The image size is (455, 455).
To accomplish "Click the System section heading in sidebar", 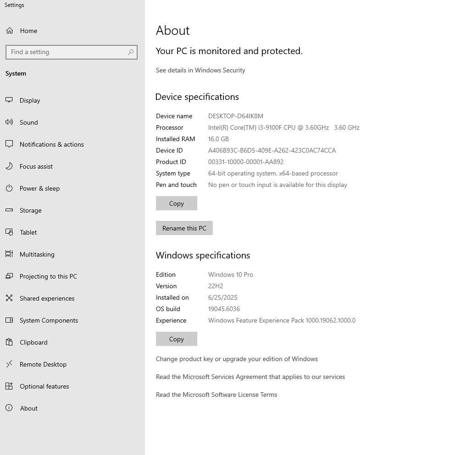I will [16, 74].
